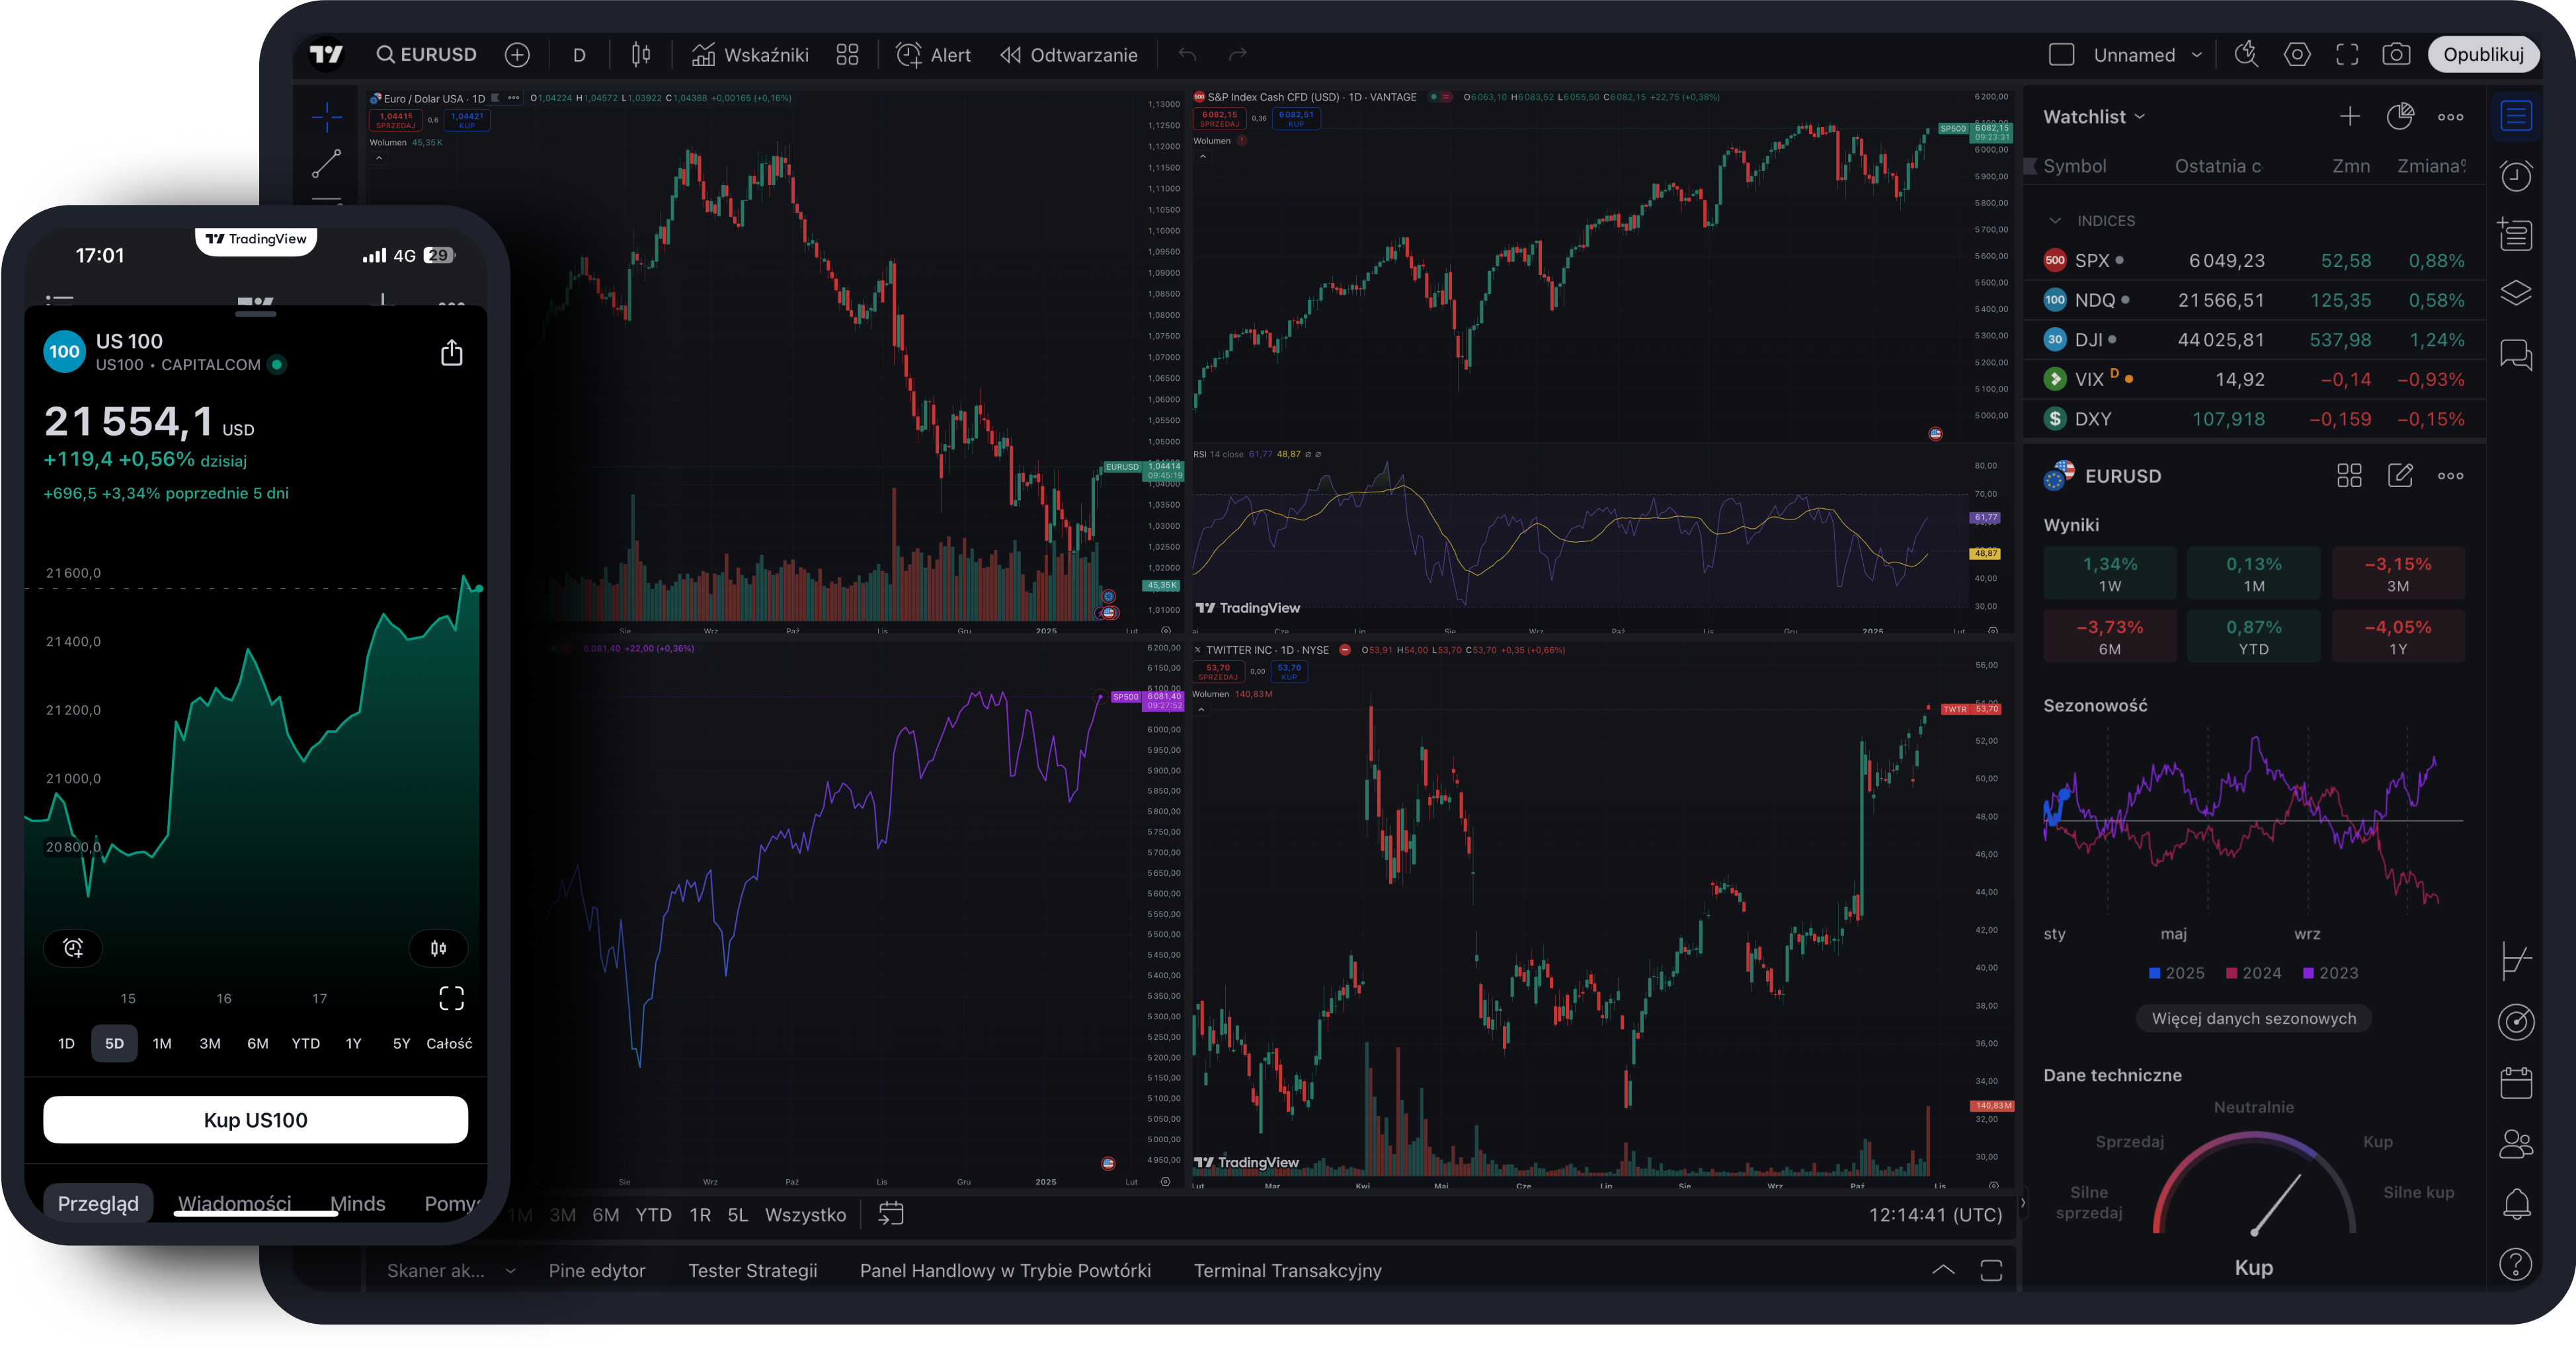The height and width of the screenshot is (1351, 2576).
Task: Collapse the INDICES group in the watchlist
Action: [x=2056, y=220]
